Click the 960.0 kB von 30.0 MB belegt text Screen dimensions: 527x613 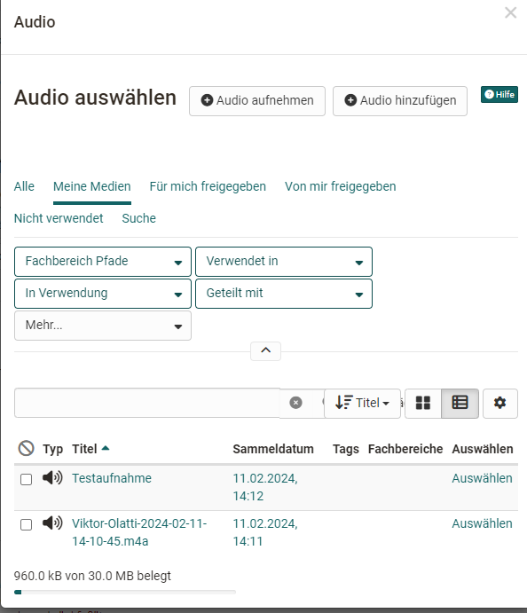coord(92,576)
